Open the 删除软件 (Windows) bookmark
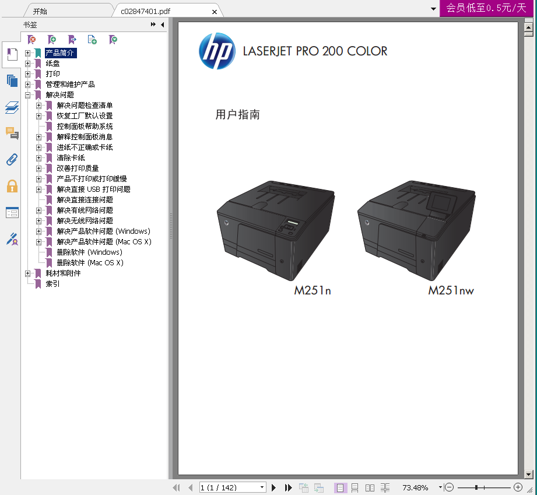537x495 pixels. (89, 252)
